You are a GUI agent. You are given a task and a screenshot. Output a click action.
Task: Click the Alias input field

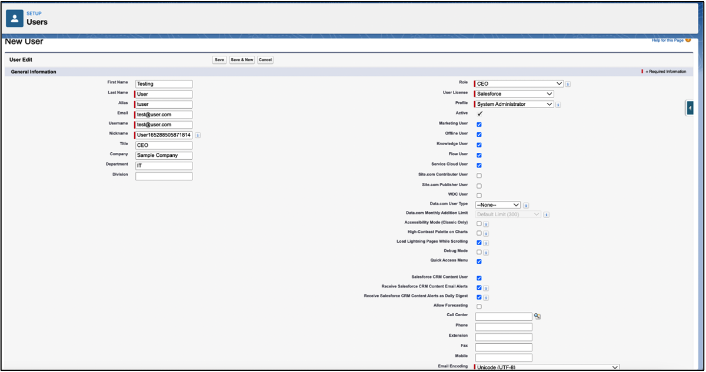(164, 105)
